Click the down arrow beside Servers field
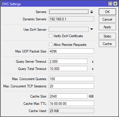The height and width of the screenshot is (117, 119). pos(92,13)
